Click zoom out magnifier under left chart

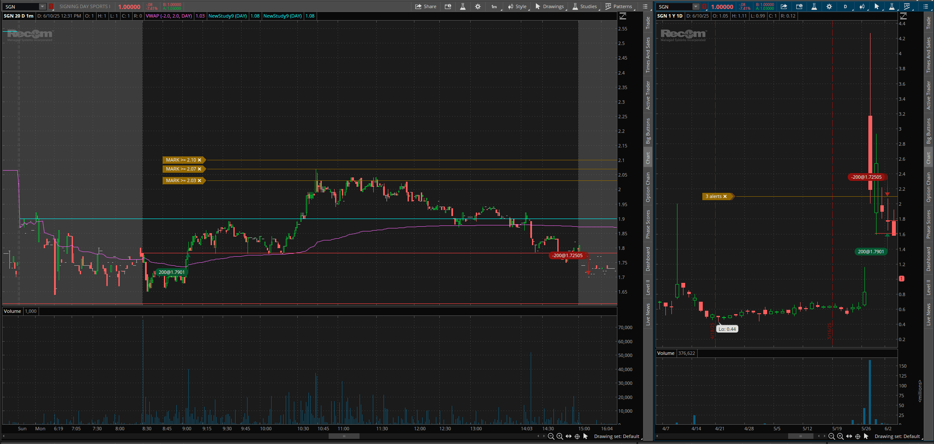(551, 436)
